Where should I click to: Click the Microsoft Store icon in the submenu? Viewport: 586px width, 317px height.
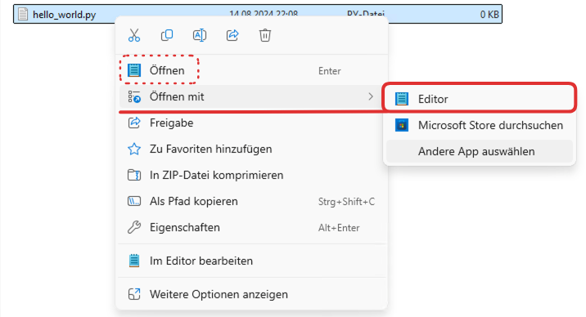click(x=402, y=125)
